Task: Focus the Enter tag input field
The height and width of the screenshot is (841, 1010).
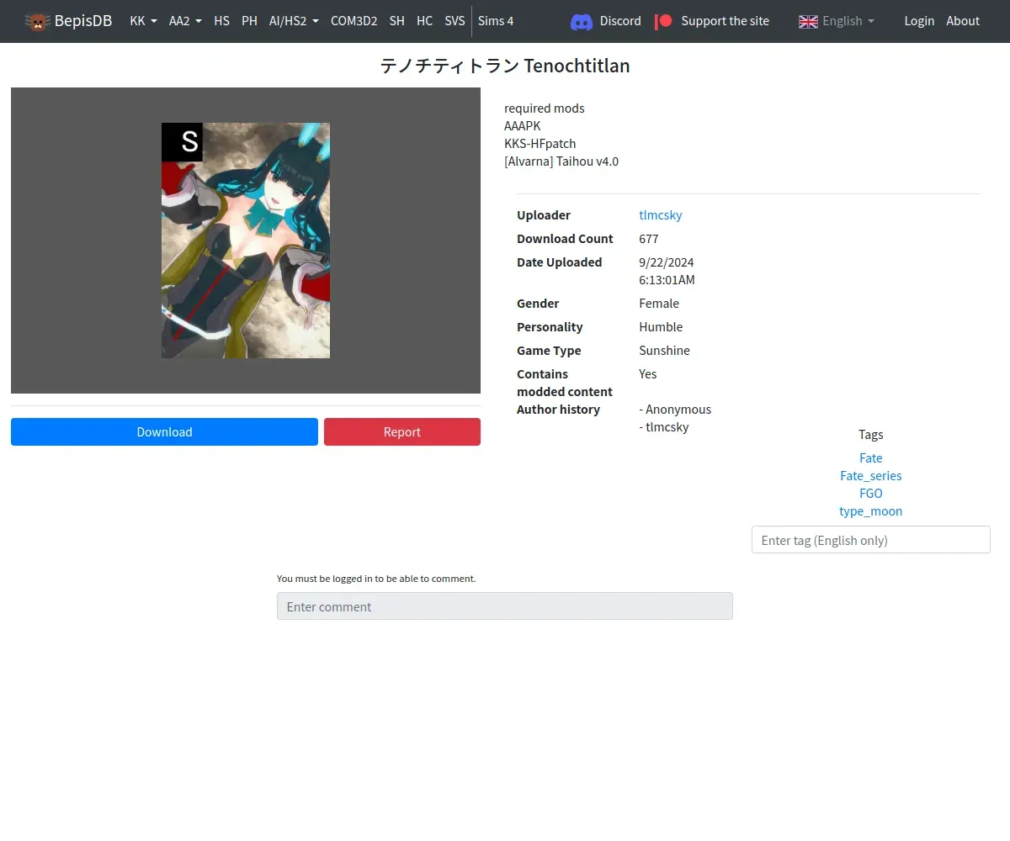Action: (870, 540)
